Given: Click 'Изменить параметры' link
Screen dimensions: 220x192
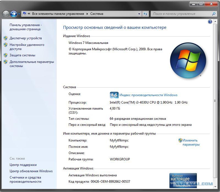Looking at the screenshot, I should click(x=191, y=142).
